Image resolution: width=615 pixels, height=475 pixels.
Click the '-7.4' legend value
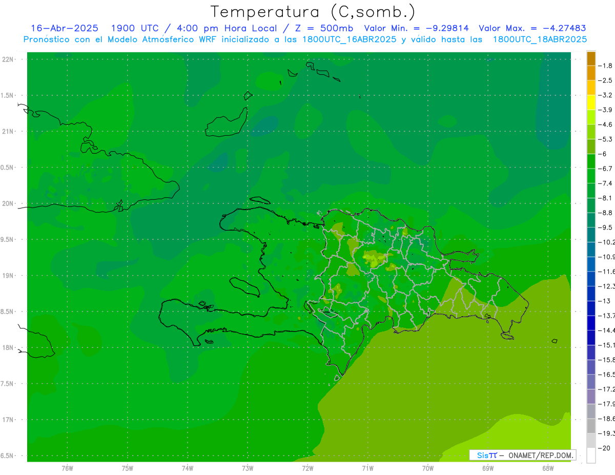click(605, 183)
